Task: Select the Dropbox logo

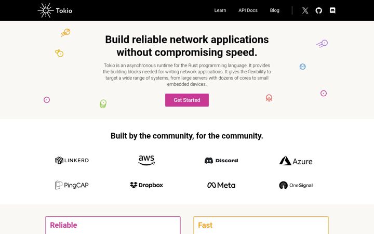Action: 146,185
